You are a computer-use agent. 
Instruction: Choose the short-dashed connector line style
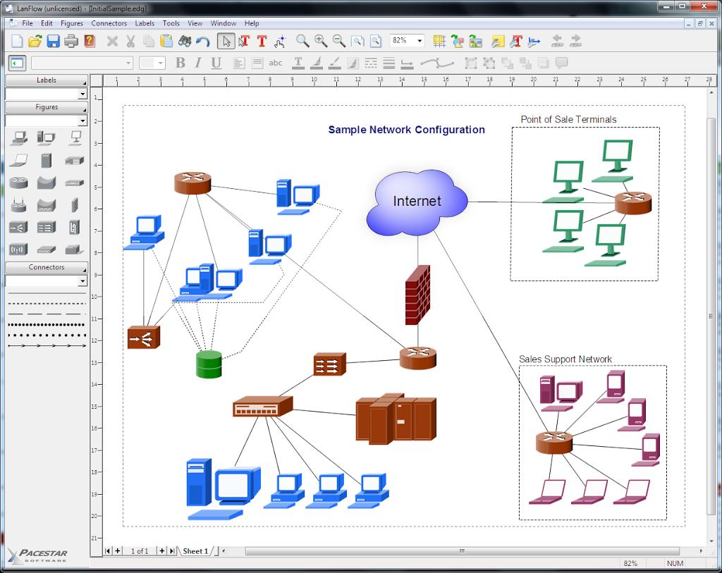pyautogui.click(x=47, y=303)
